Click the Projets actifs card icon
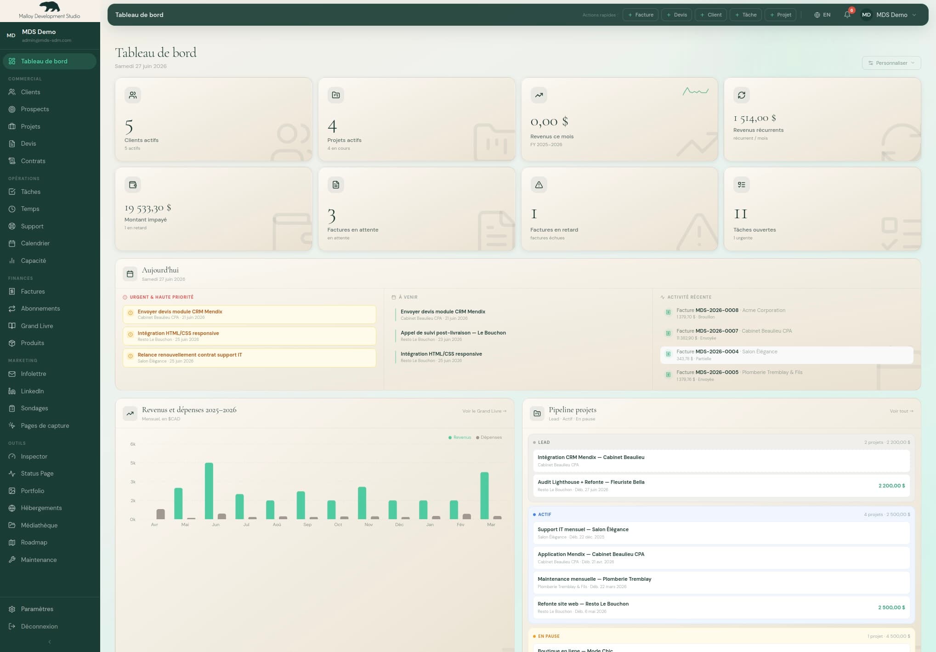936x652 pixels. 336,95
